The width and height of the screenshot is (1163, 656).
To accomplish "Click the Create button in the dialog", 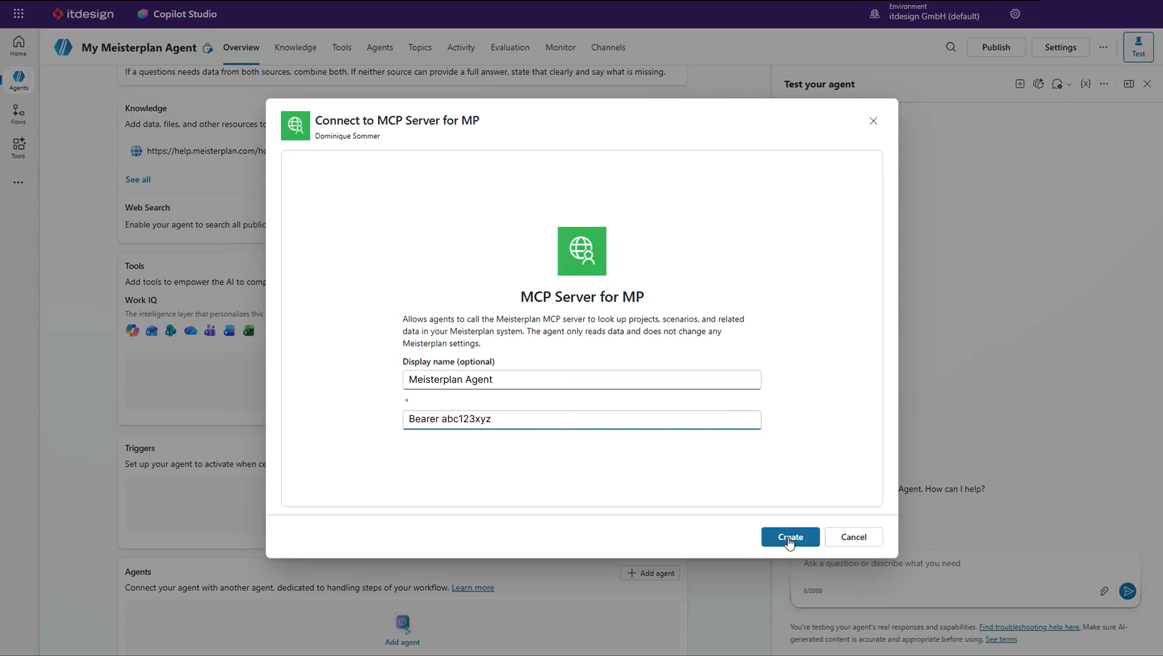I will tap(790, 537).
